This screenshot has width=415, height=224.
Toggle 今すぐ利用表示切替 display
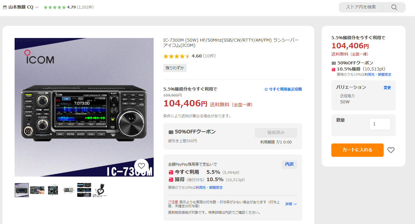(x=283, y=89)
